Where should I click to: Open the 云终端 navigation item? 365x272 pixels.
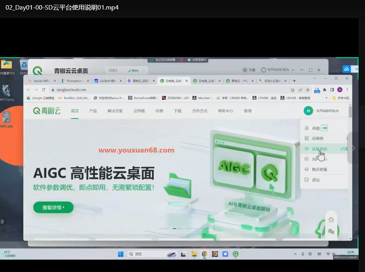click(139, 111)
